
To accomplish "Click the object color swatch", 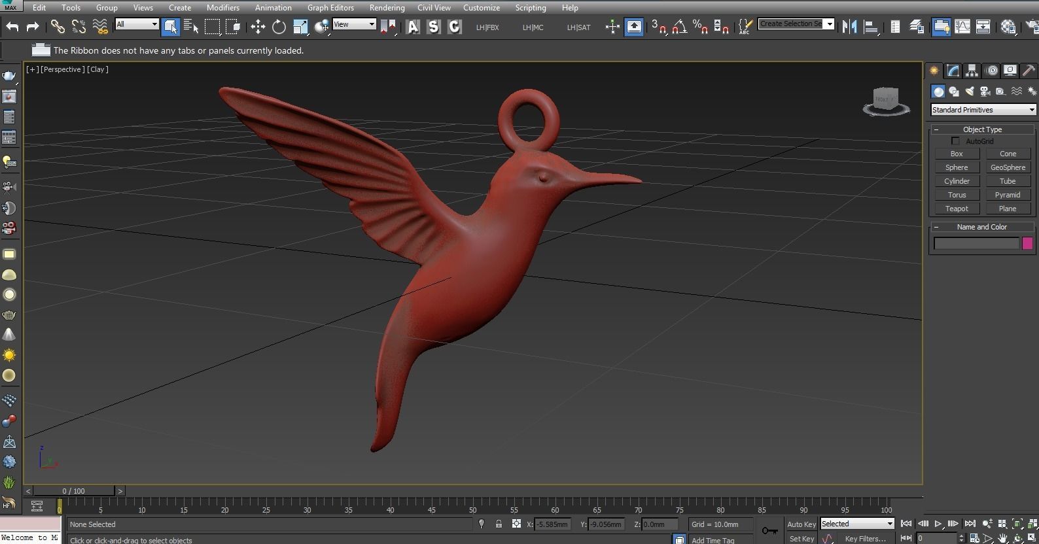I will pos(1027,243).
